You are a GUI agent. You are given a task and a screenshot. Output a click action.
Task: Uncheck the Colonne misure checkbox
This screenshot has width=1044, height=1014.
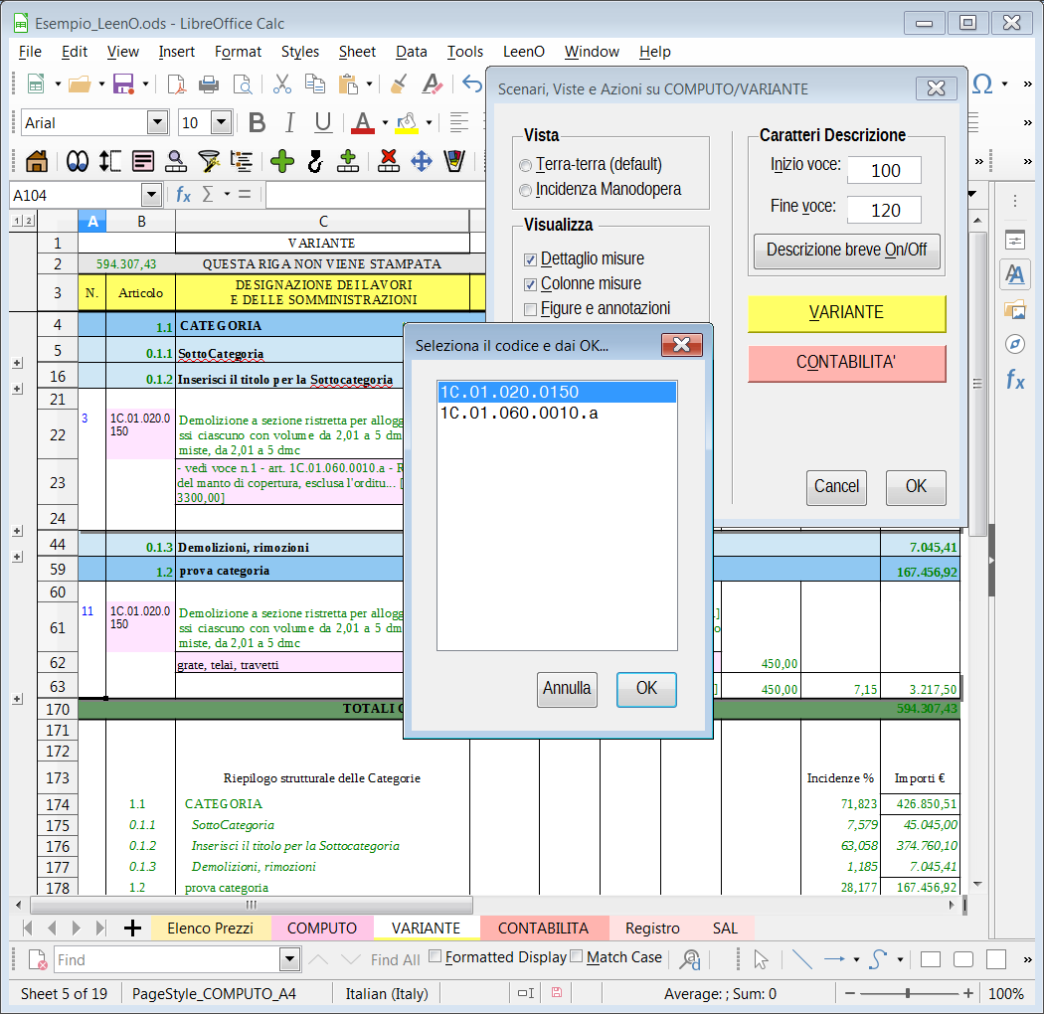(531, 285)
